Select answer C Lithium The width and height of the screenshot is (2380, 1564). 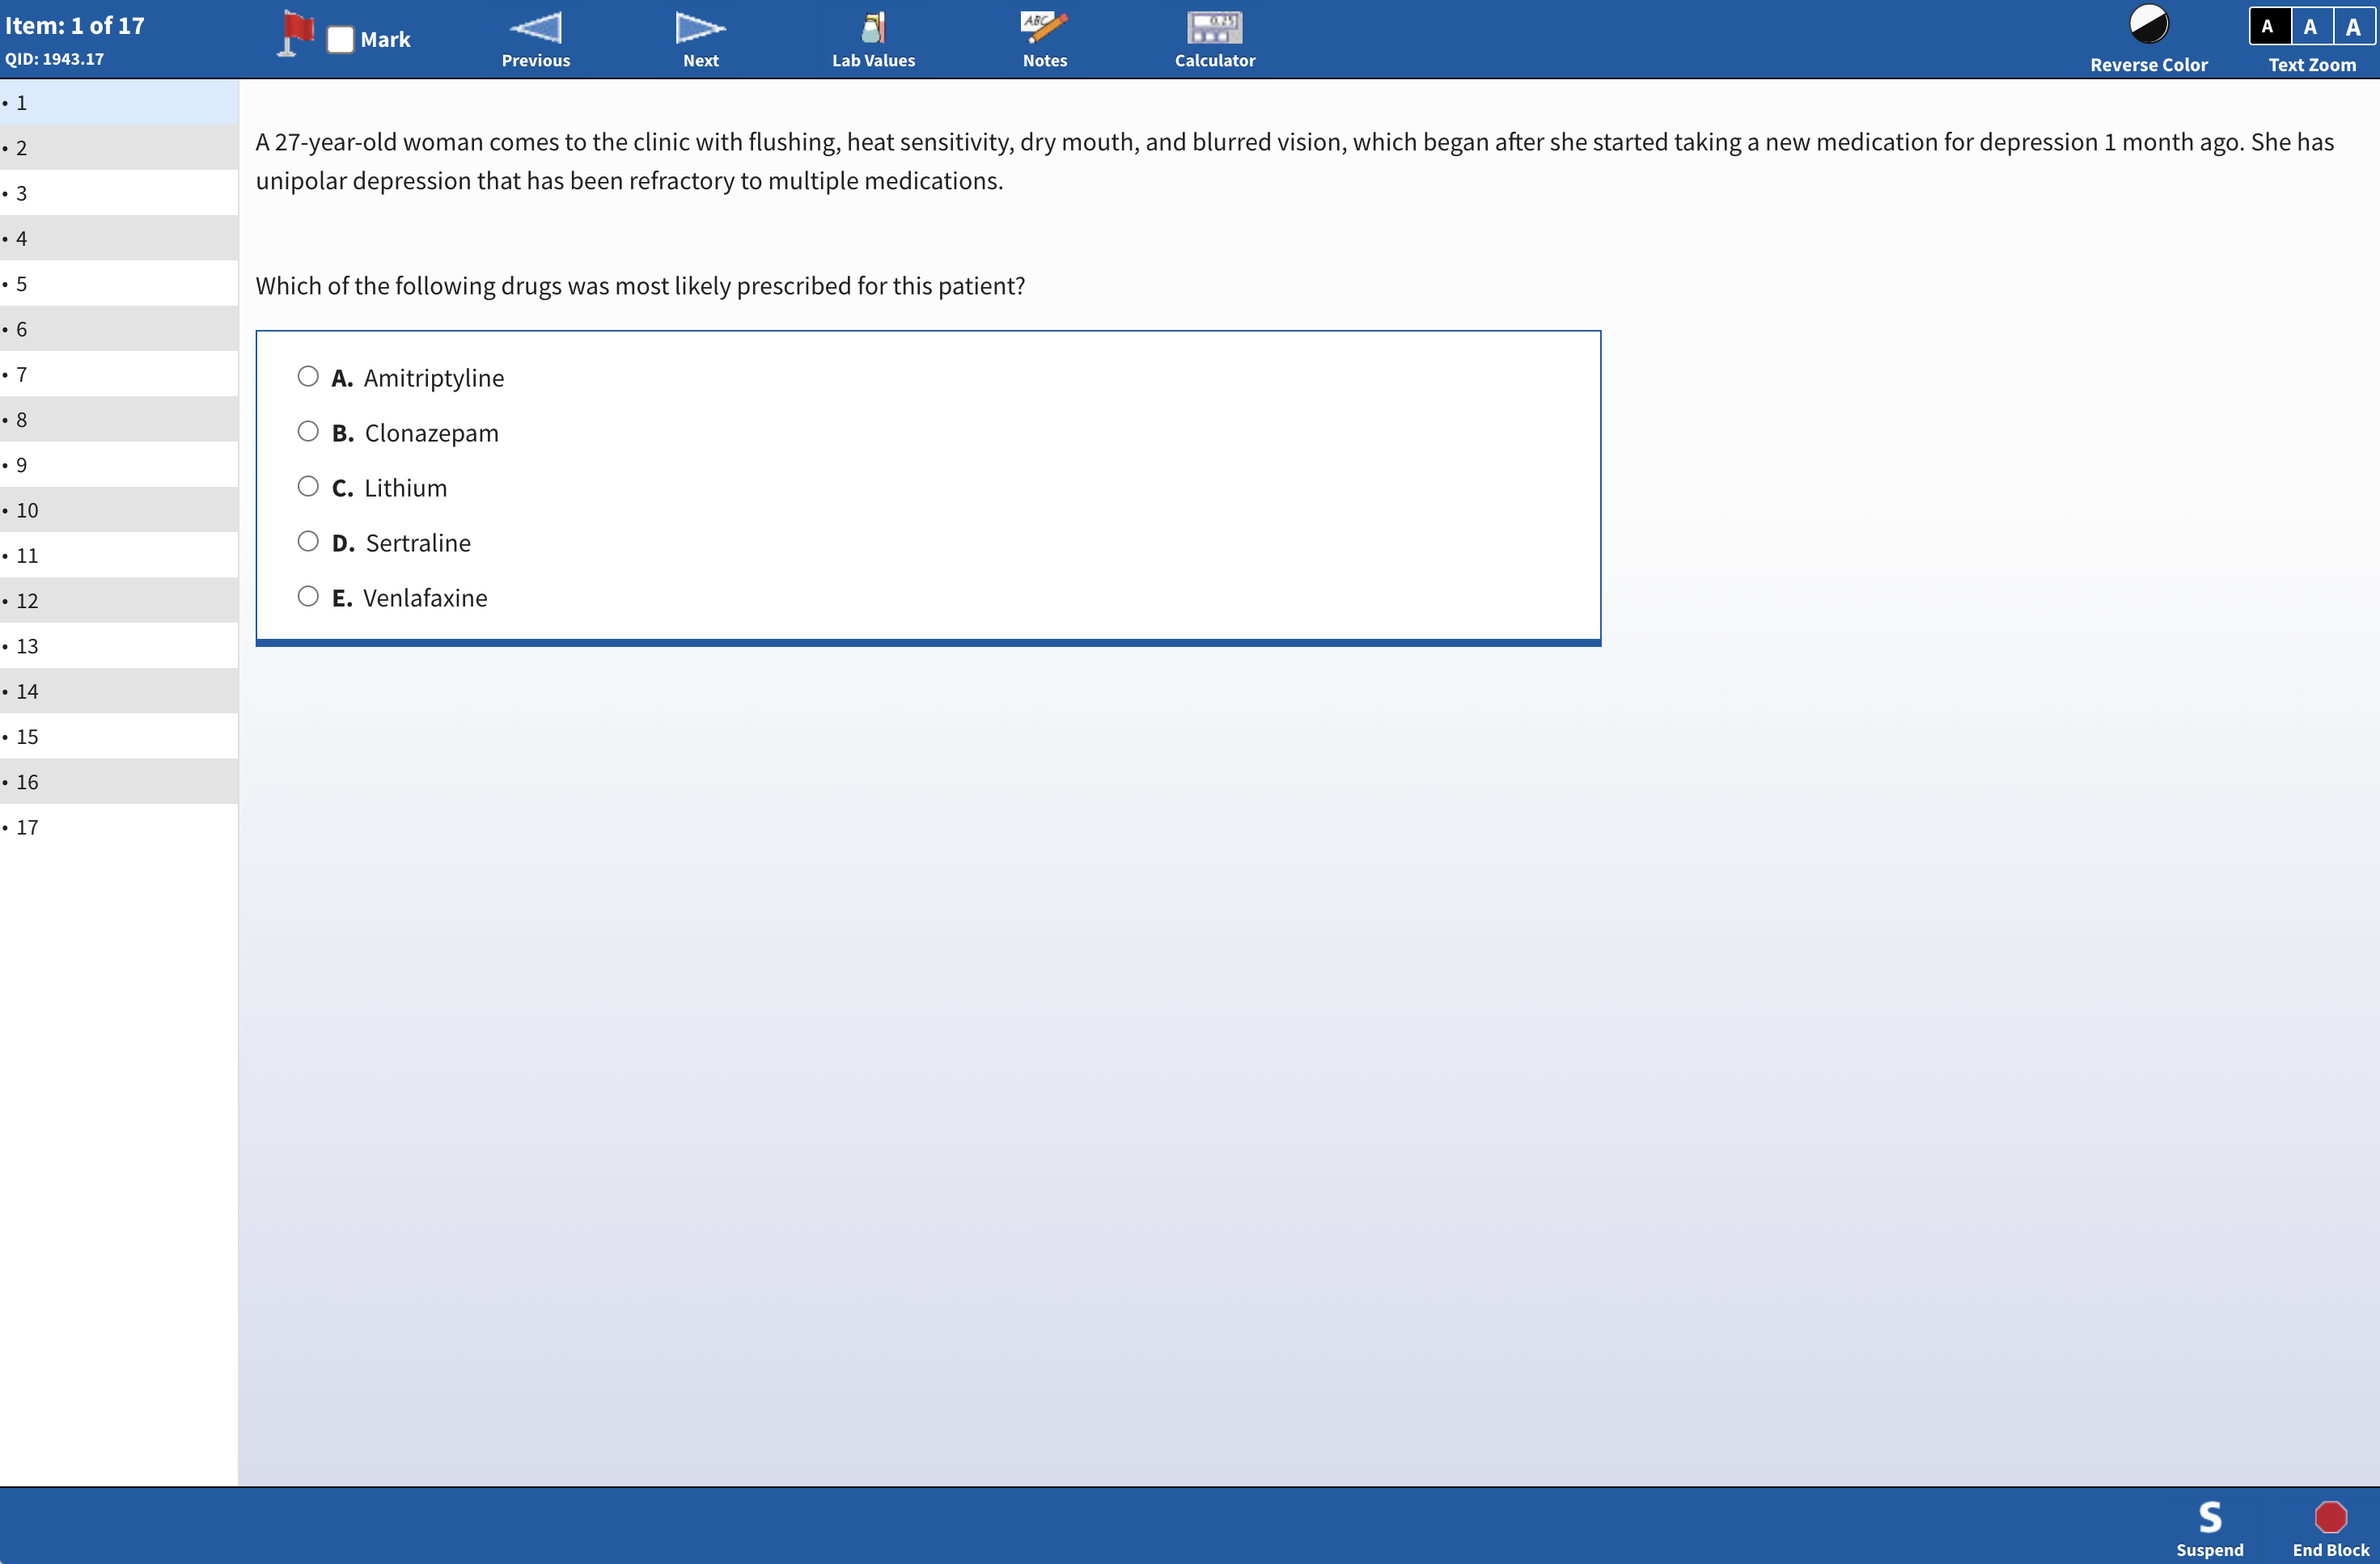(308, 487)
